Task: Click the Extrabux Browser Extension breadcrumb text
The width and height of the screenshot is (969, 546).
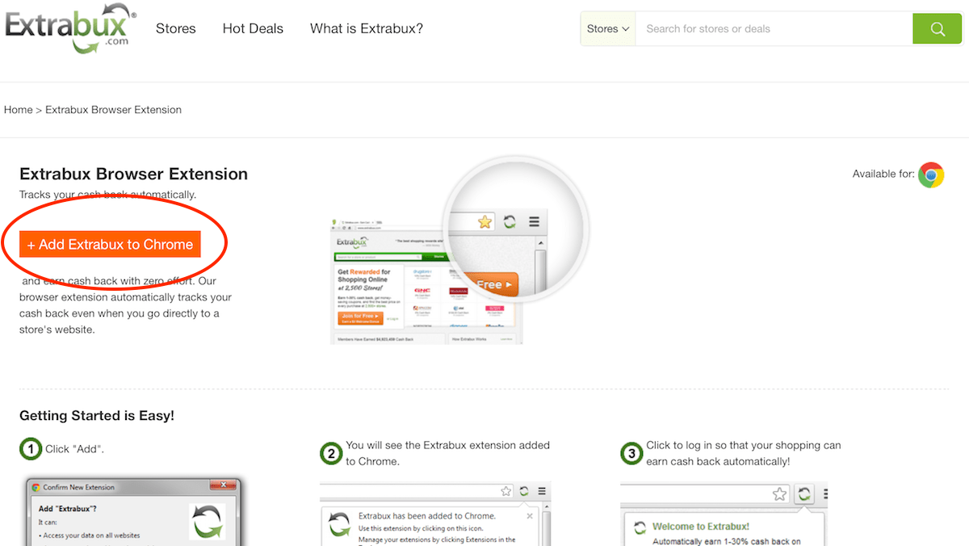Action: (113, 110)
